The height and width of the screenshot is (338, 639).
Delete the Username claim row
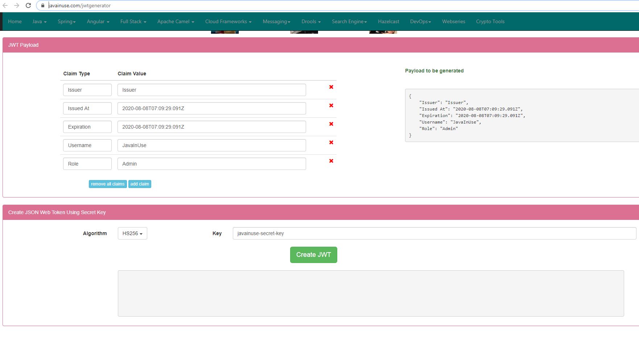[x=331, y=142]
